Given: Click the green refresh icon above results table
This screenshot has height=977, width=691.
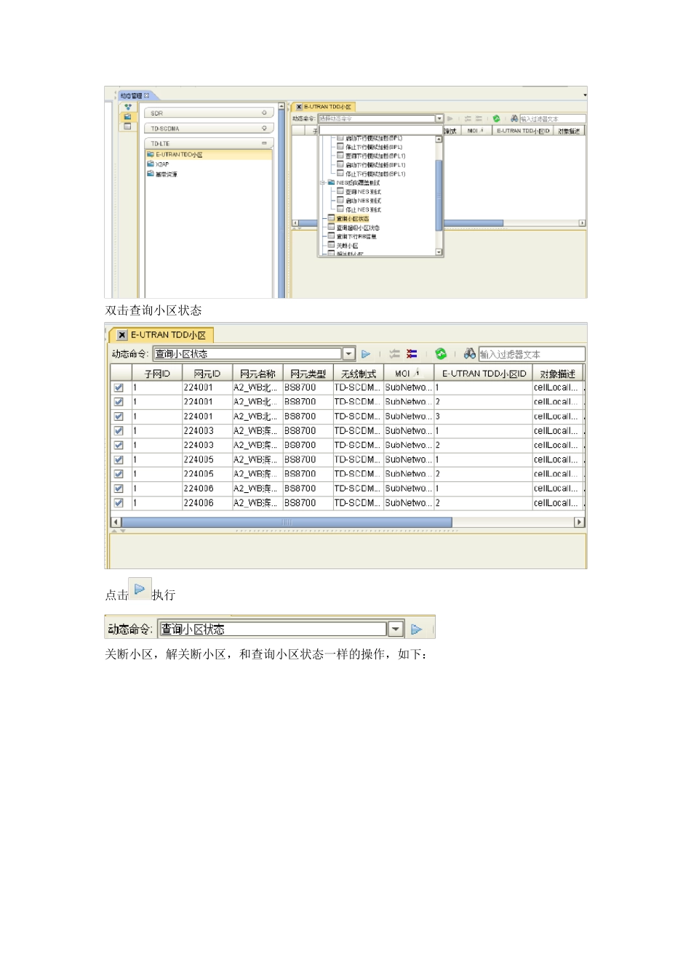Looking at the screenshot, I should coord(441,354).
